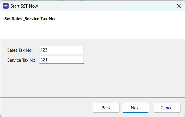Screen dimensions: 185x117
Task: Click the 'Set Sales _Service Tax No.' heading
Action: pos(30,19)
